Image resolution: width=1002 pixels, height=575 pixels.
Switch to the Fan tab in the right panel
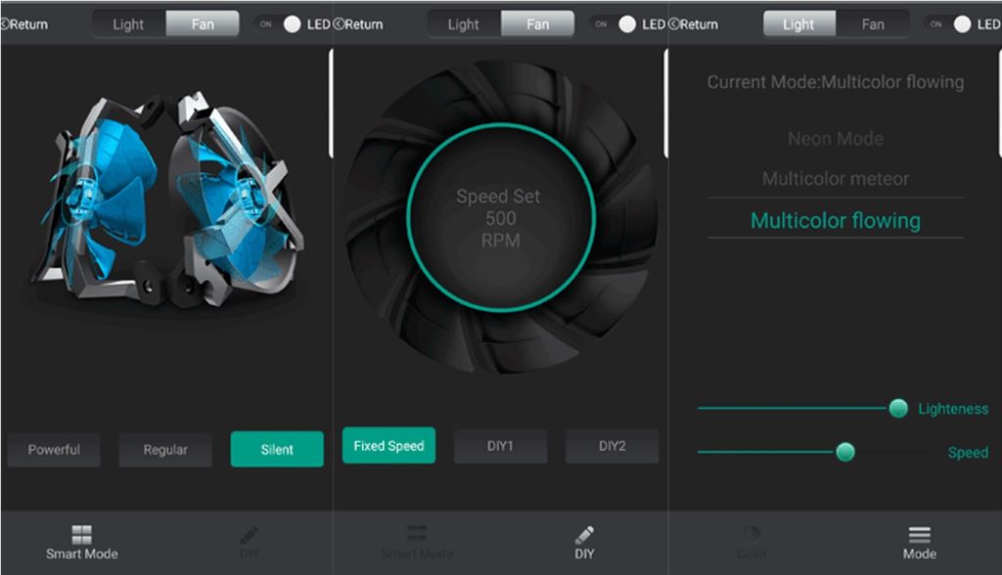[x=872, y=22]
